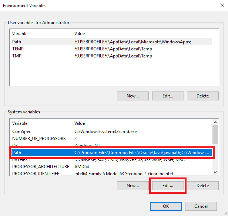Select the highlighted system Path variable
Image resolution: width=228 pixels, height=216 pixels.
point(111,153)
